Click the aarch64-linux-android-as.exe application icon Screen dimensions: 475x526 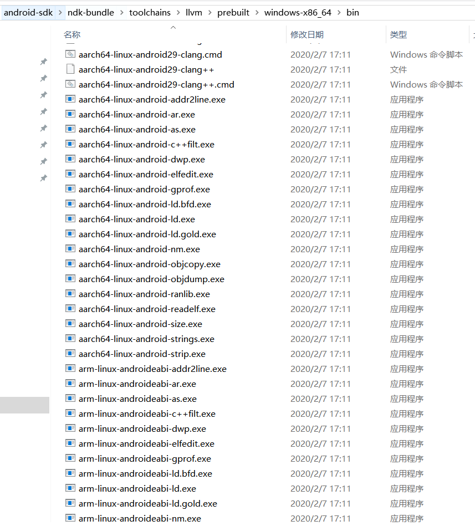click(x=70, y=129)
